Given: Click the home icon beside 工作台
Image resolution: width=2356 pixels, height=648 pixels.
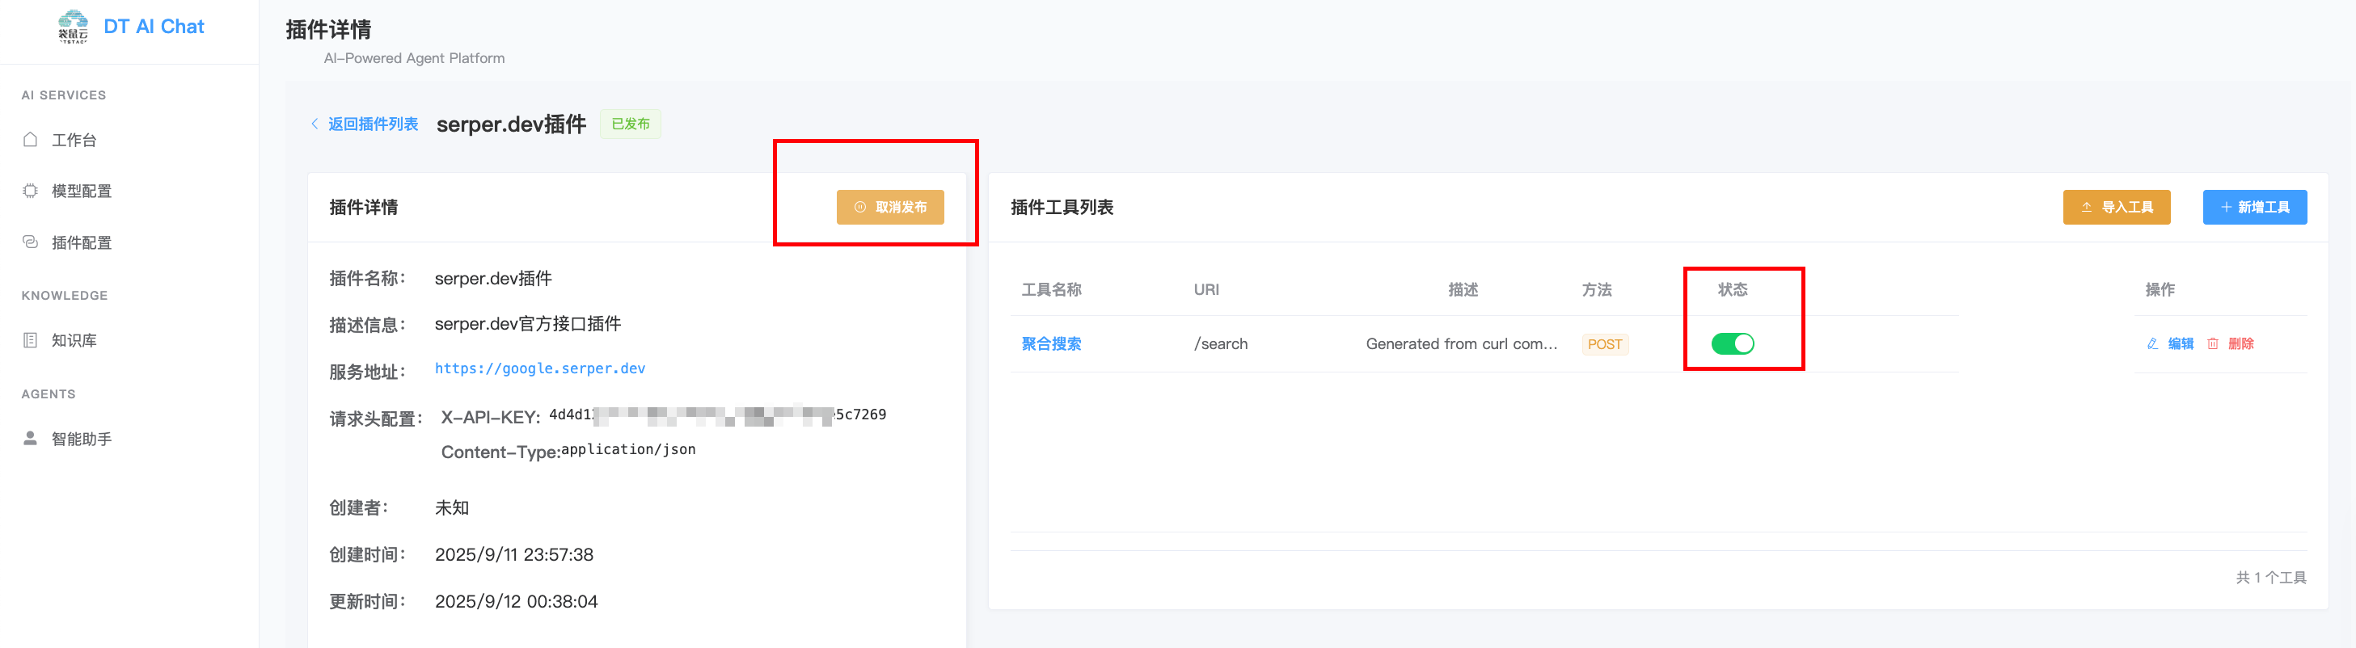Looking at the screenshot, I should pyautogui.click(x=30, y=139).
